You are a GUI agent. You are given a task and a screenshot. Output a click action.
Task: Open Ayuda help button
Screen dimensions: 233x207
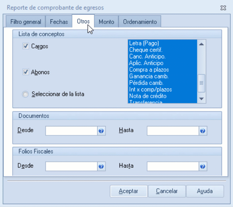click(x=205, y=191)
